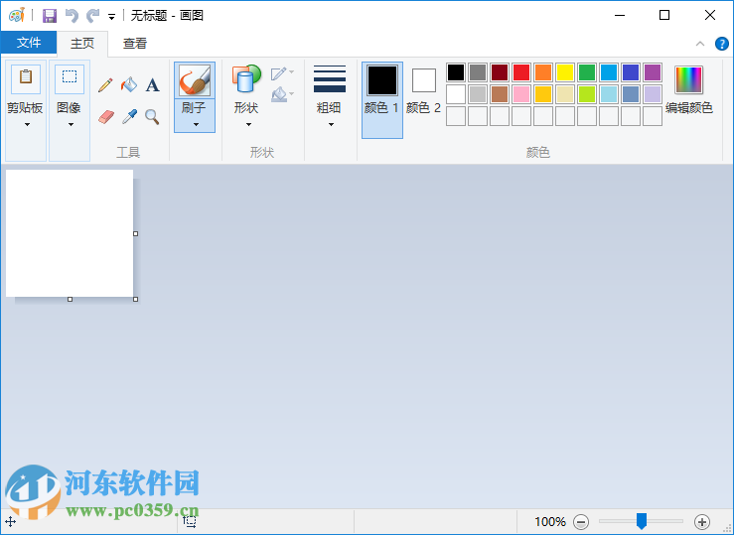The height and width of the screenshot is (535, 734).
Task: Select the Text tool
Action: 152,85
